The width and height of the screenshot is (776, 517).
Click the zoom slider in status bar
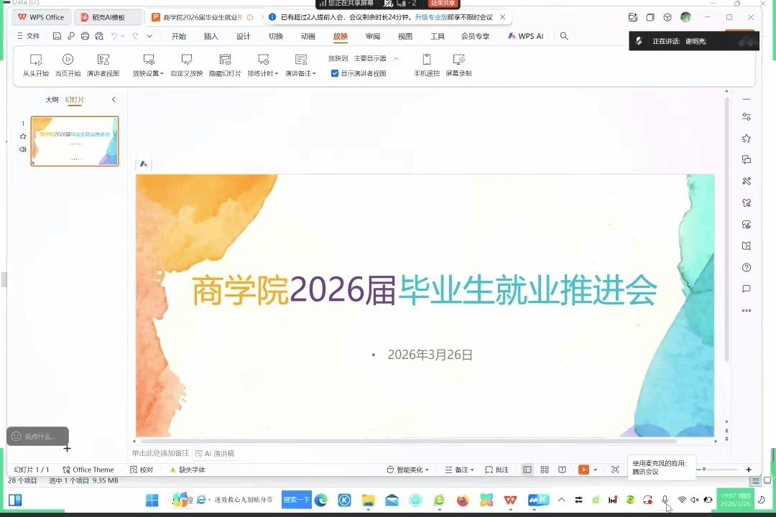[704, 469]
